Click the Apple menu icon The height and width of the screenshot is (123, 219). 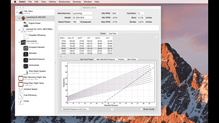15,2
